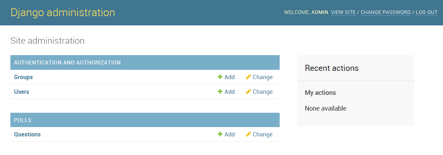Click the green plus icon for Users

click(x=220, y=92)
